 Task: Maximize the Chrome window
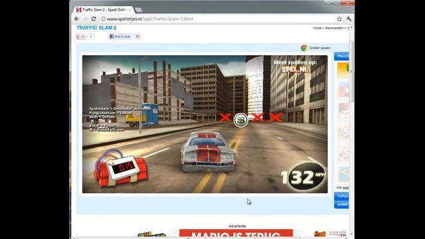tap(337, 3)
